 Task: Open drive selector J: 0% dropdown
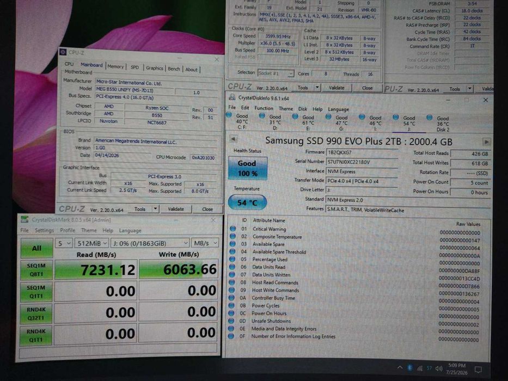tap(150, 243)
